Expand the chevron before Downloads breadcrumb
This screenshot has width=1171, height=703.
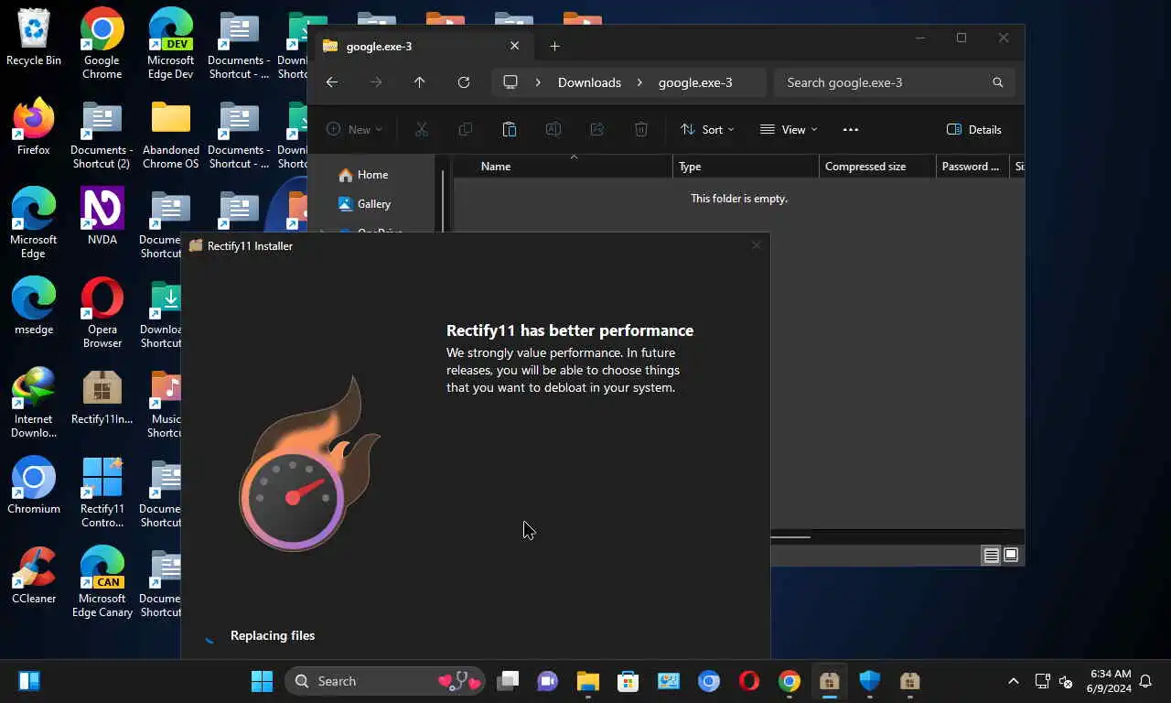[x=538, y=82]
